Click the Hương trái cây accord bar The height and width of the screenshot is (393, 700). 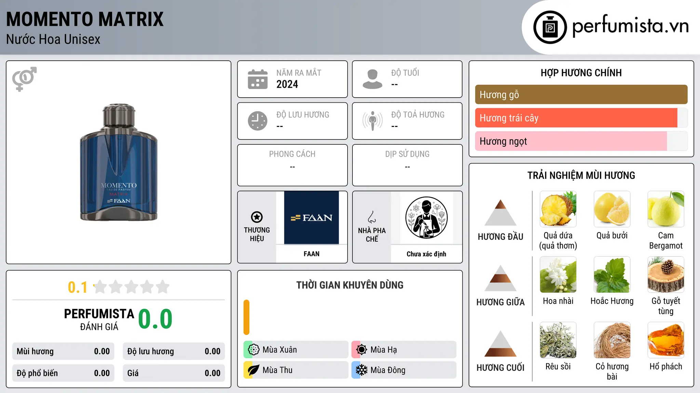(x=581, y=118)
